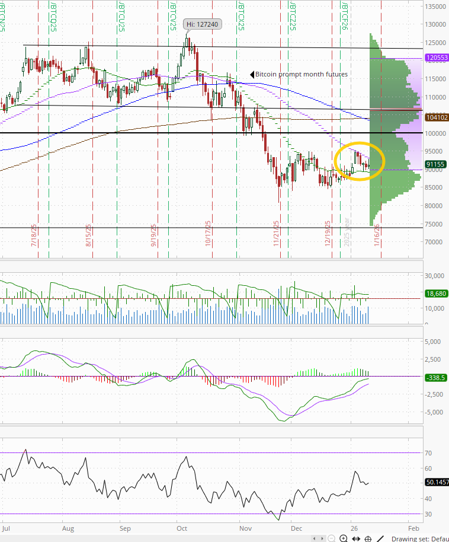Click the Sep label on time axis
449x542 pixels.
125,528
